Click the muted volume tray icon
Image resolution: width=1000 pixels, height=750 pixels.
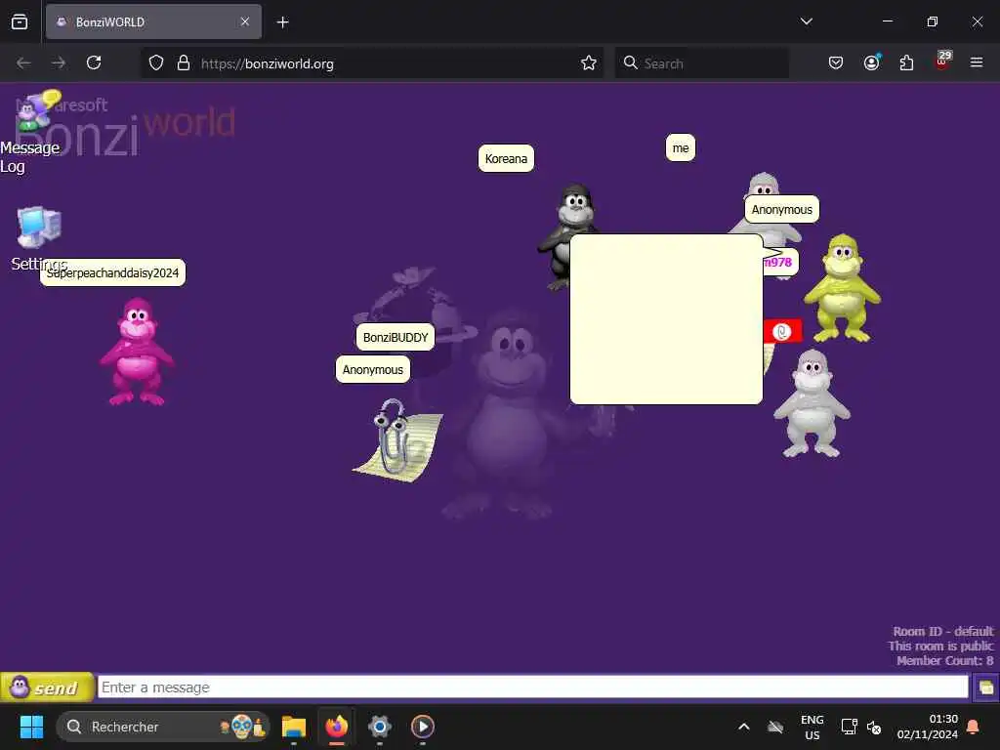click(x=874, y=727)
